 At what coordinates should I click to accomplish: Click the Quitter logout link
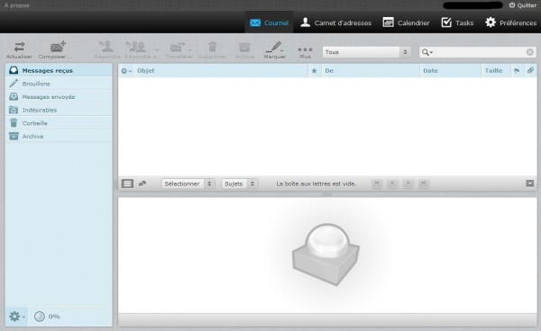[x=523, y=5]
